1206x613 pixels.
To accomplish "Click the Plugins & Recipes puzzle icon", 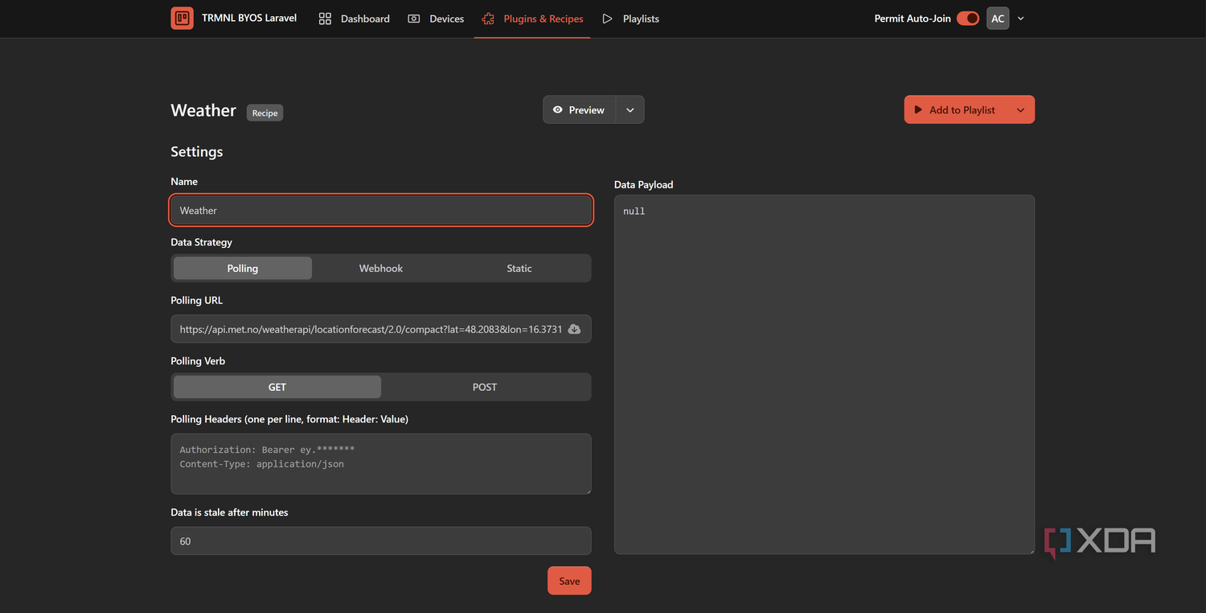I will click(488, 19).
